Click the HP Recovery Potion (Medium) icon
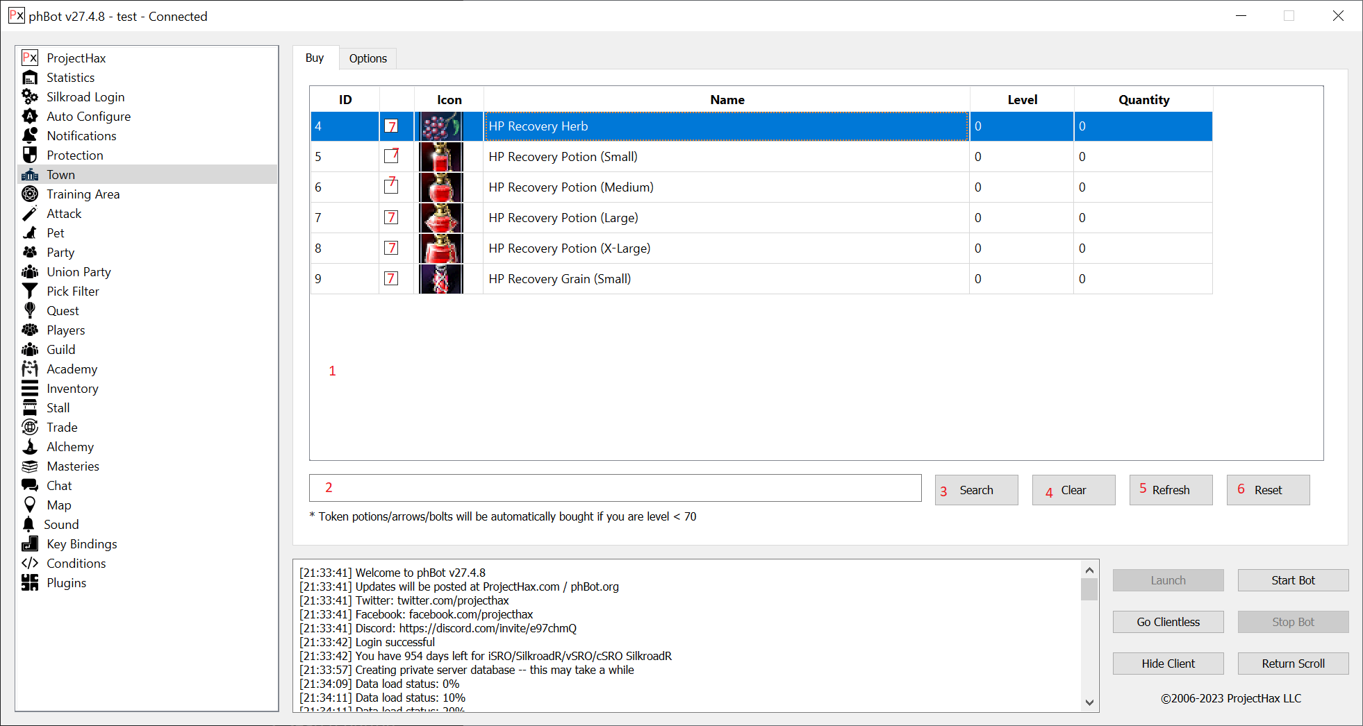The image size is (1363, 726). 441,187
